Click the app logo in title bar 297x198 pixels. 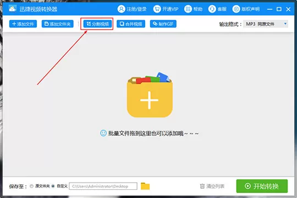pyautogui.click(x=13, y=9)
